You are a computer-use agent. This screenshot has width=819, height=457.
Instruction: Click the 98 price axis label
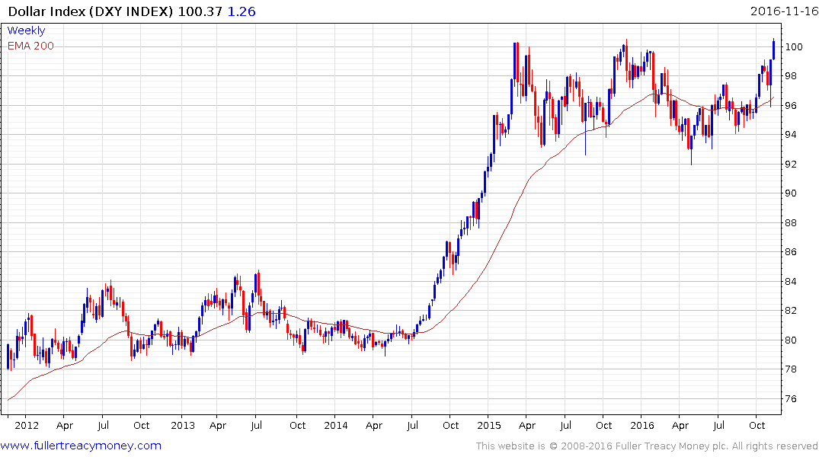click(x=791, y=76)
